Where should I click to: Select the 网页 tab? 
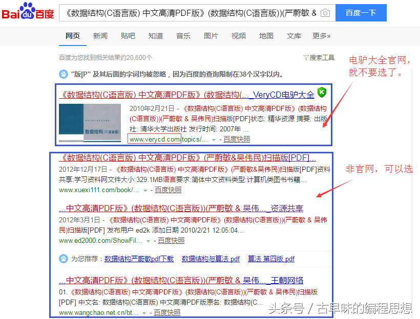pyautogui.click(x=73, y=36)
